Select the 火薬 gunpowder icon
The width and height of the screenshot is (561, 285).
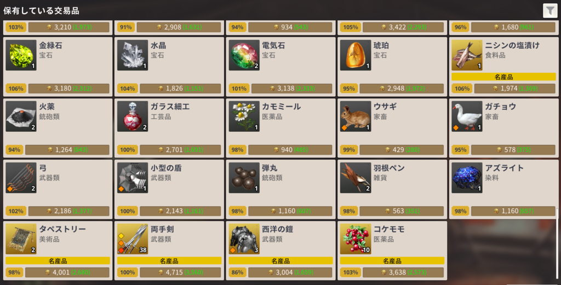(21, 117)
